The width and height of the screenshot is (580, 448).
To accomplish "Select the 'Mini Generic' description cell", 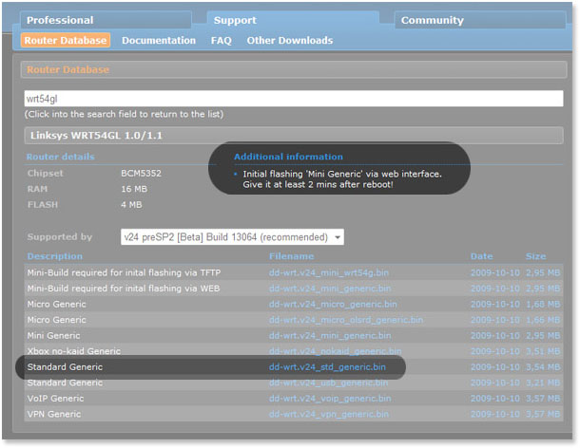I will (53, 336).
